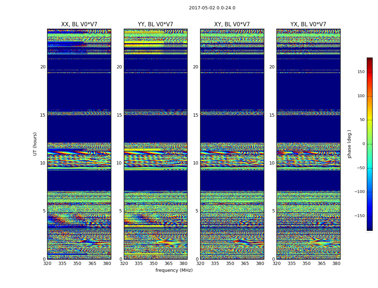The image size is (378, 288).
Task: Click the YX, BL V0*V7 subplot title
Action: [x=308, y=24]
